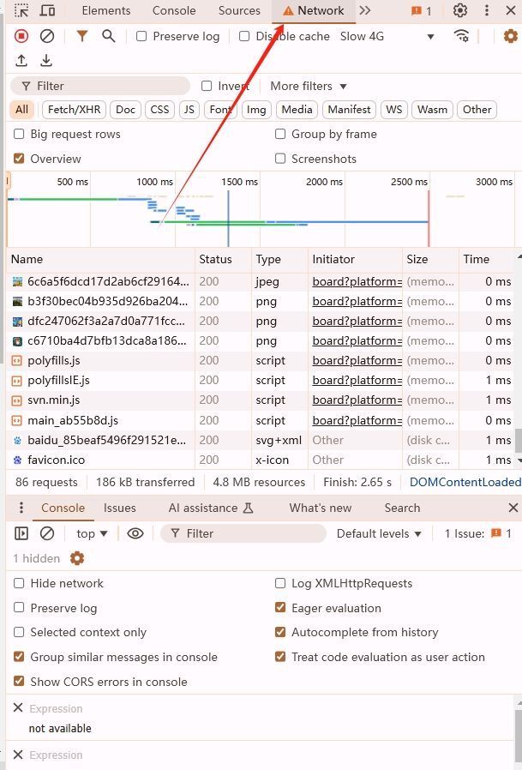Check the Hide network option
Screen dimensions: 522x770
click(x=19, y=583)
